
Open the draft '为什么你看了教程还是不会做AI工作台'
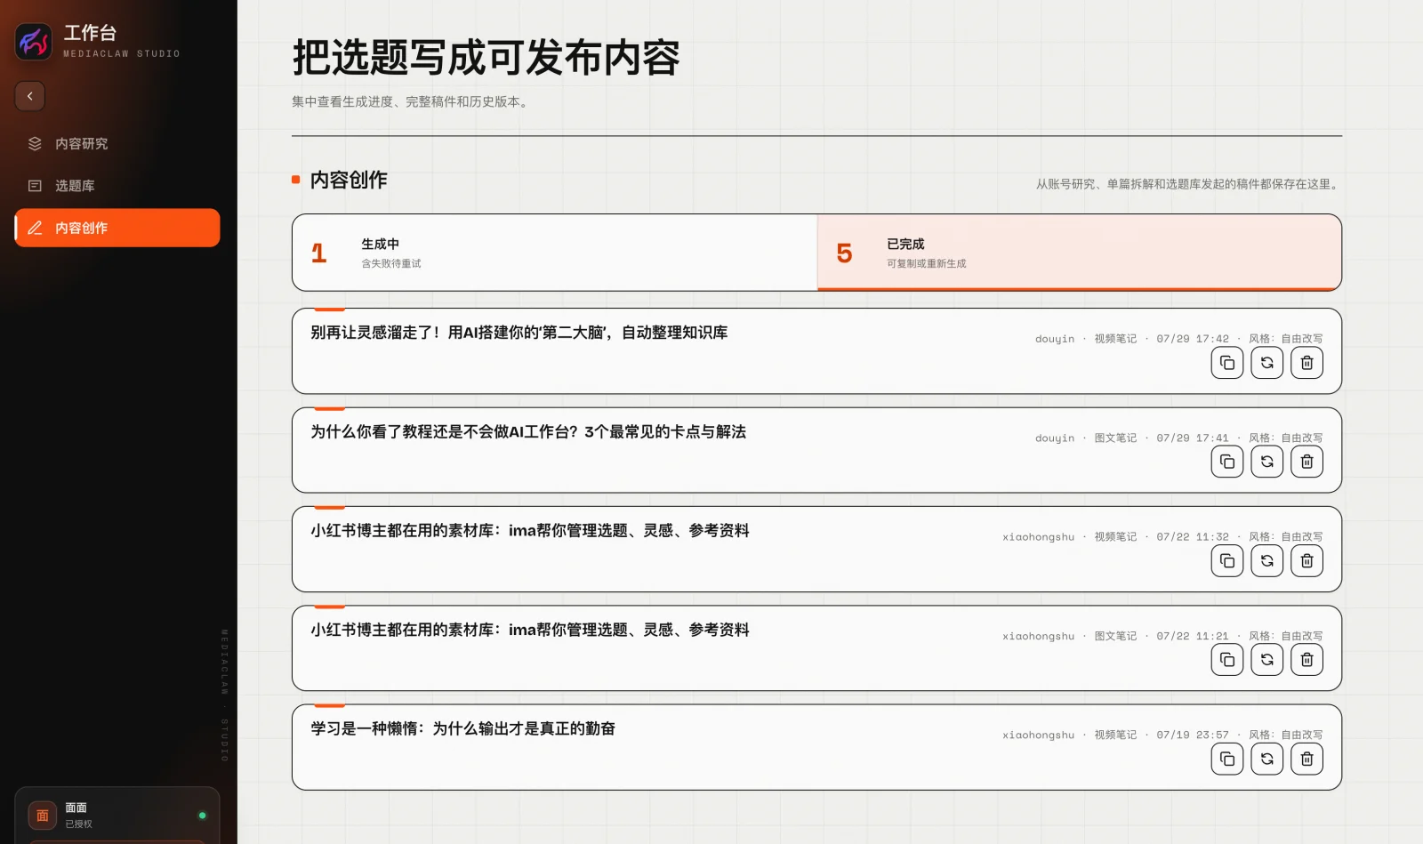528,432
